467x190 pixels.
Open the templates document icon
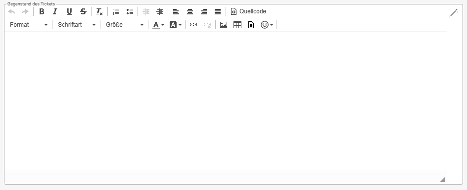coord(251,25)
